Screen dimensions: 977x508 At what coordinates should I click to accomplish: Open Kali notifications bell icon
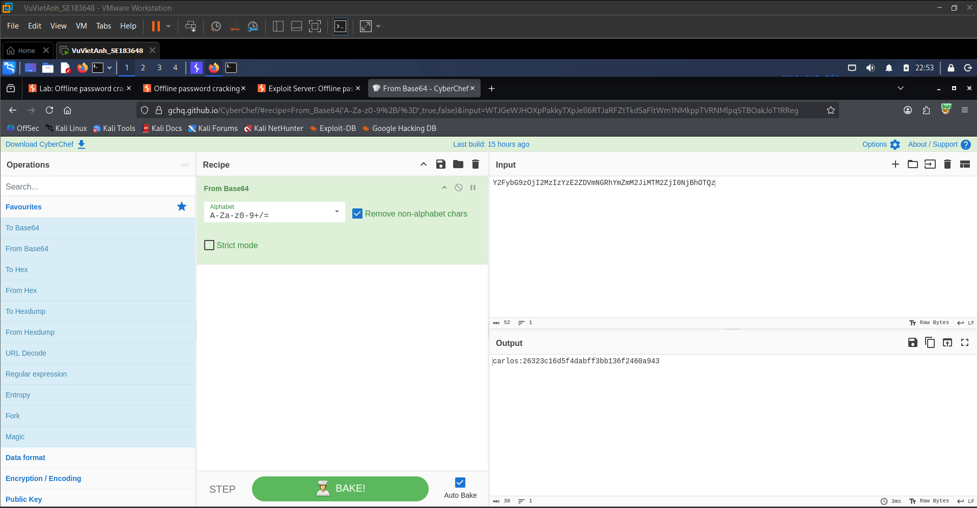point(889,68)
